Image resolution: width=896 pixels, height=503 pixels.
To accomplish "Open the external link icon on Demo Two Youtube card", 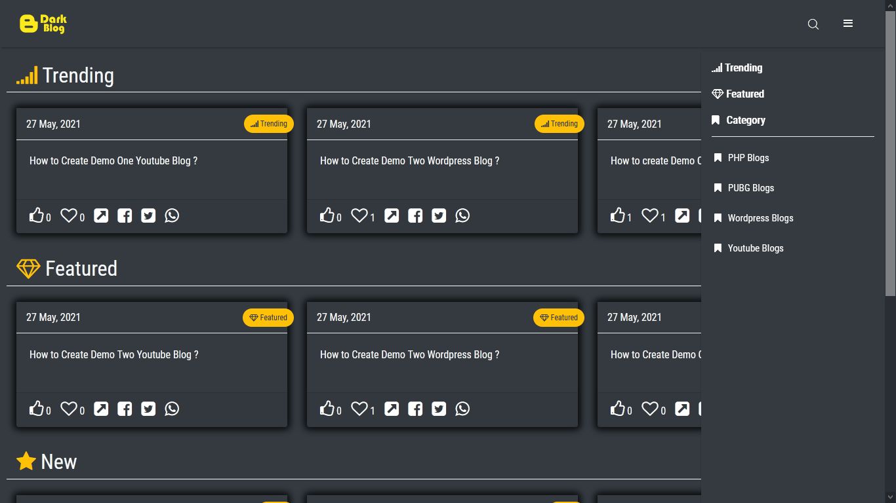I will click(101, 409).
